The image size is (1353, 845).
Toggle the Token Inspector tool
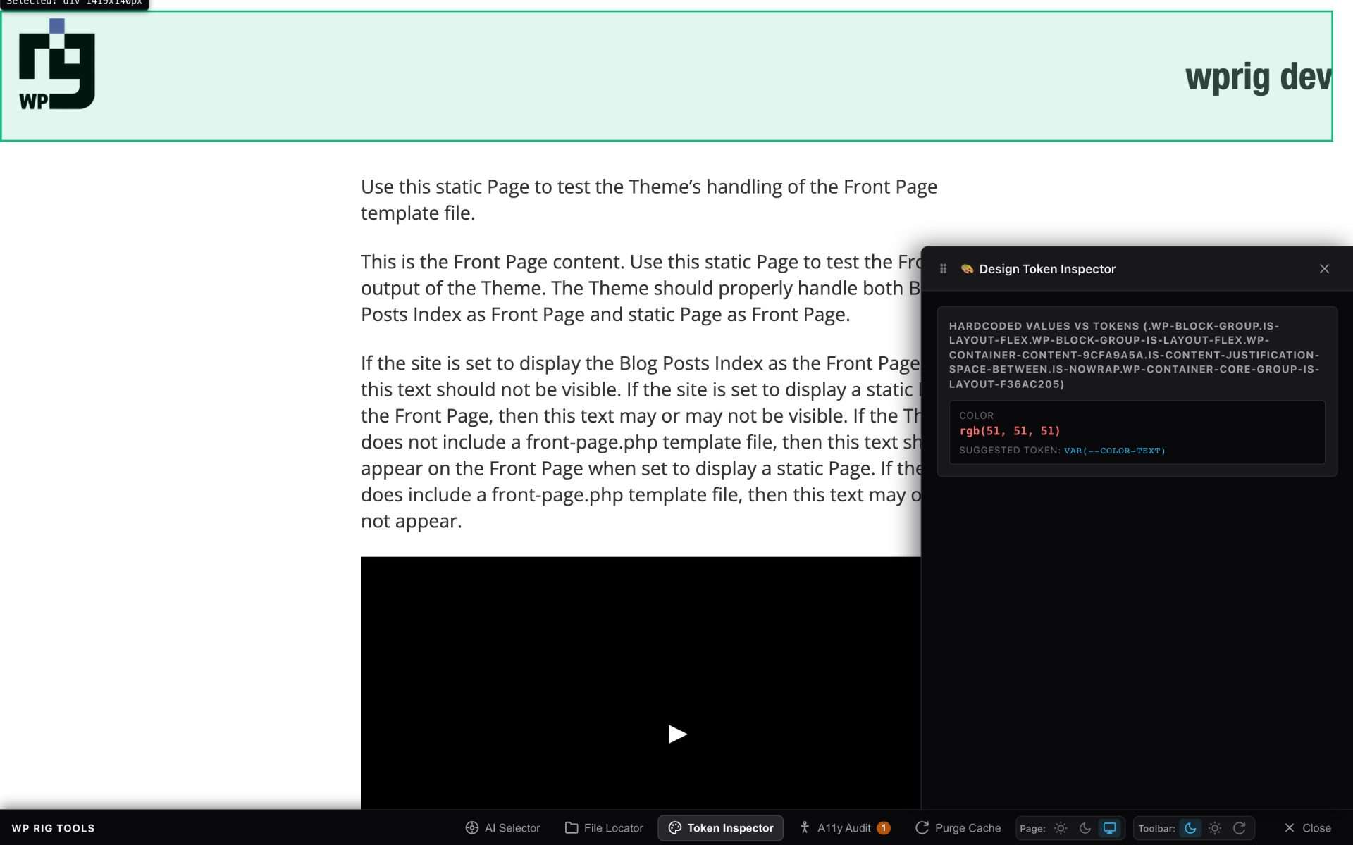(x=720, y=828)
